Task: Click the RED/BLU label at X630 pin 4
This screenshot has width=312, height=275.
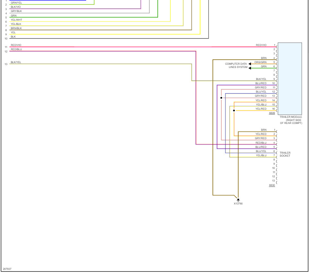Action: tap(261, 143)
